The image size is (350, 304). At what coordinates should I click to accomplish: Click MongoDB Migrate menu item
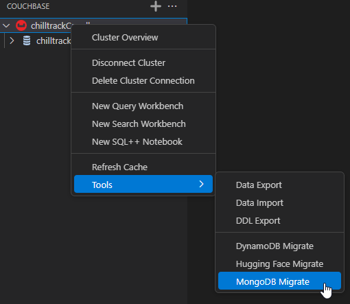pyautogui.click(x=279, y=281)
